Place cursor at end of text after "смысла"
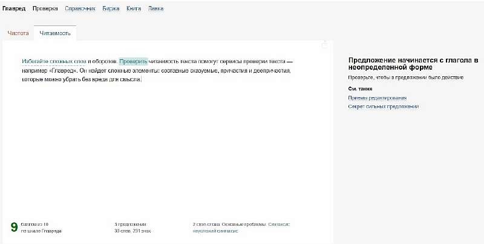This screenshot has height=244, width=484. (141, 79)
